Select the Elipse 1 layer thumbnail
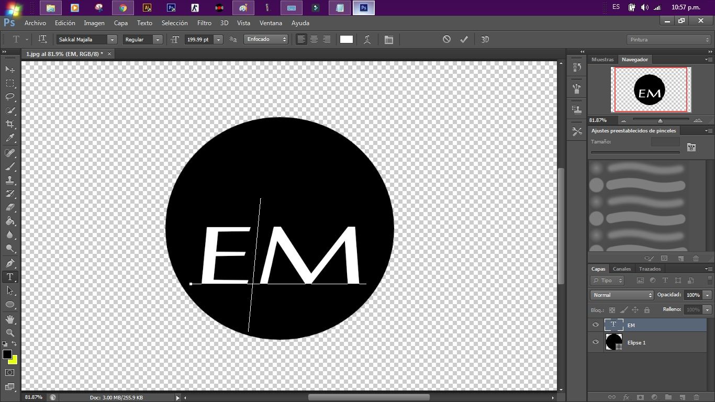Viewport: 715px width, 402px height. [x=613, y=342]
